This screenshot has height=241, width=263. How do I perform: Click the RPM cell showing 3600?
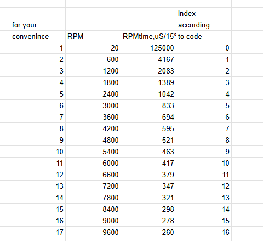tap(93, 117)
